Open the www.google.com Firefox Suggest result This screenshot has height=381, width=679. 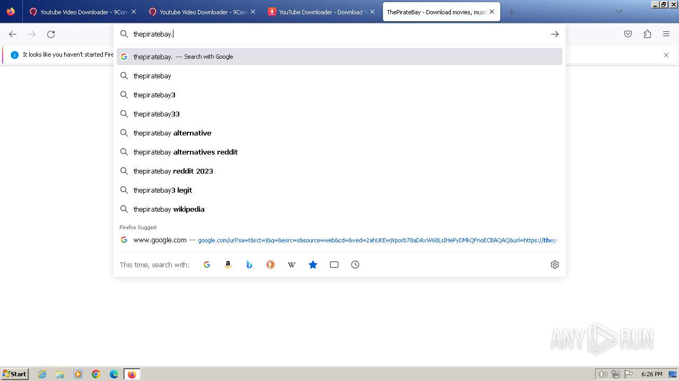click(339, 240)
